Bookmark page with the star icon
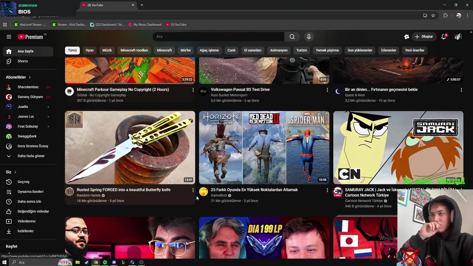Viewport: 473px width, 266px height. coord(433,16)
